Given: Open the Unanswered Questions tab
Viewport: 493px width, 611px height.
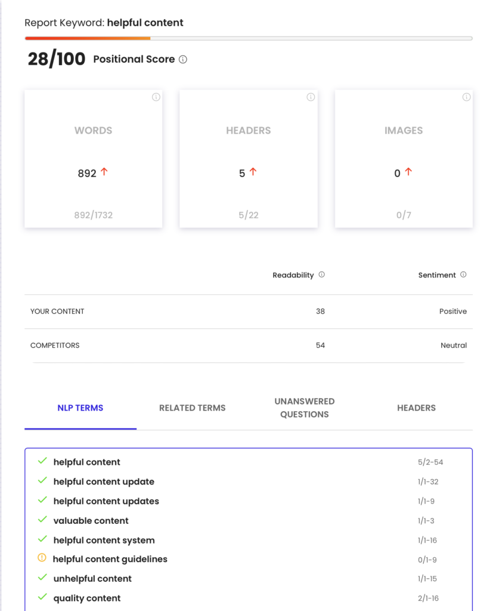Looking at the screenshot, I should 304,408.
